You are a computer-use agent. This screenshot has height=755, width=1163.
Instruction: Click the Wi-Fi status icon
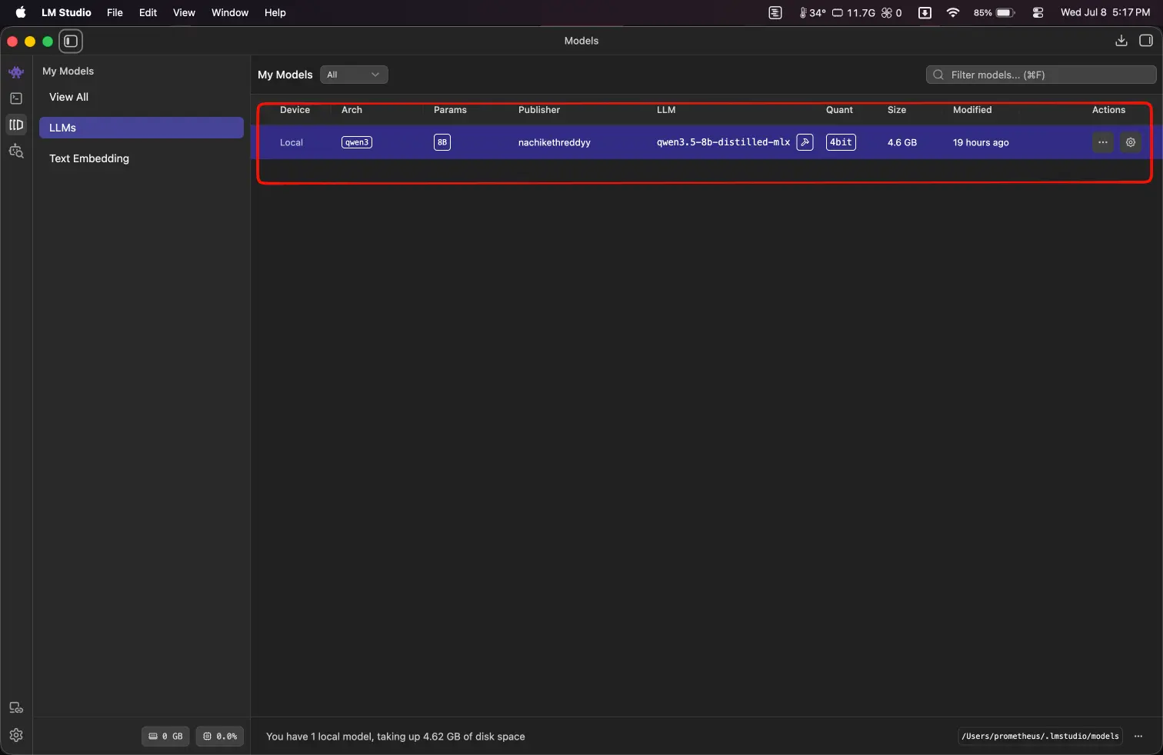(953, 12)
